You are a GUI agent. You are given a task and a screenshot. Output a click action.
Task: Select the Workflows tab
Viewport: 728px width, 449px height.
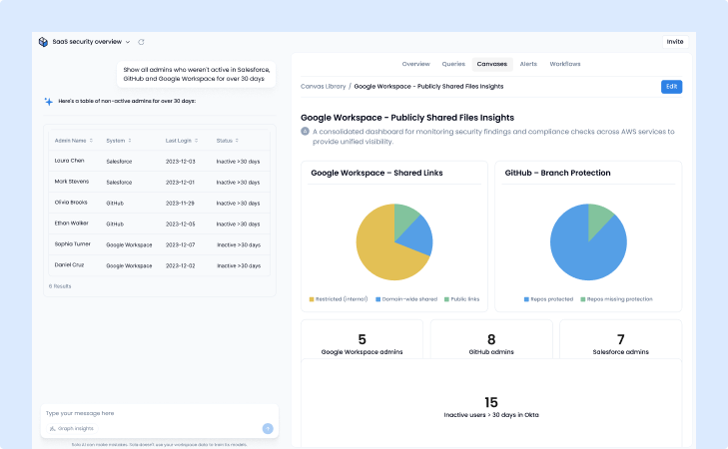tap(565, 64)
